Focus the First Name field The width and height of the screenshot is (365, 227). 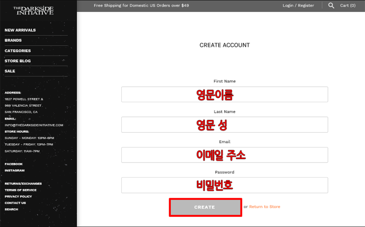pyautogui.click(x=224, y=94)
